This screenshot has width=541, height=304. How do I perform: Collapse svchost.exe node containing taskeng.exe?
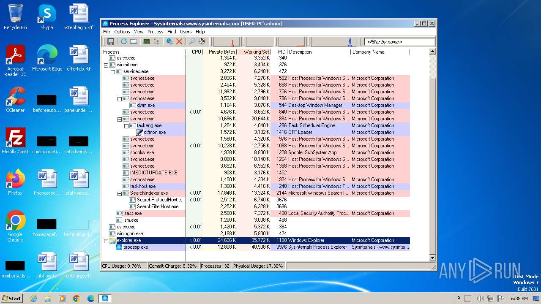click(x=120, y=119)
